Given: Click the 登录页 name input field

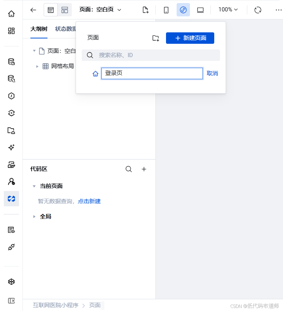Looking at the screenshot, I should click(x=152, y=73).
